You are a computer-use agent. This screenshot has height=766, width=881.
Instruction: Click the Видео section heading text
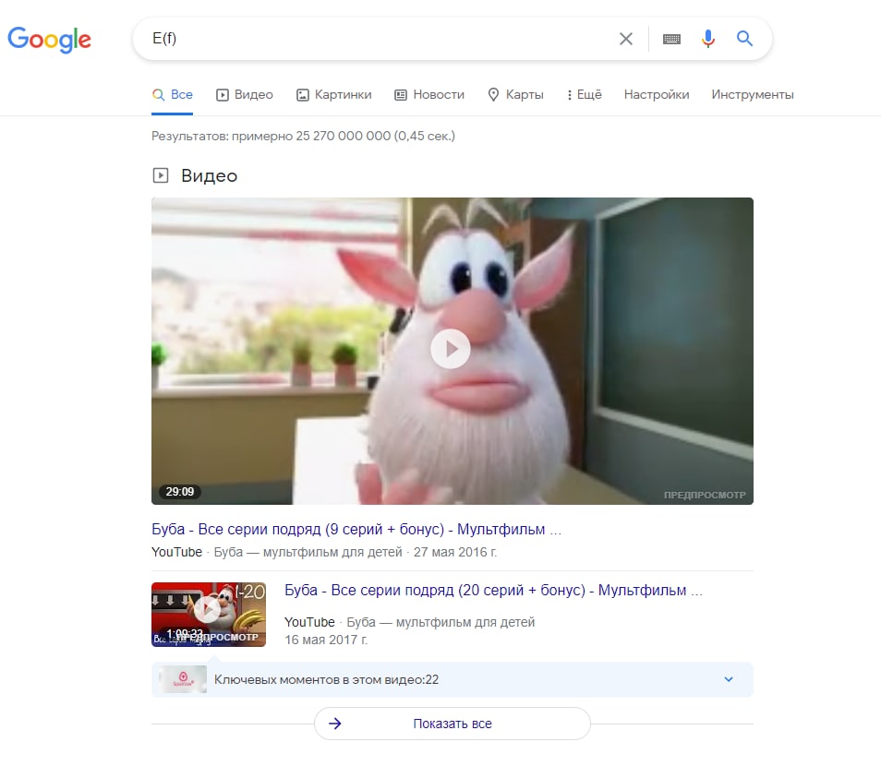(209, 175)
